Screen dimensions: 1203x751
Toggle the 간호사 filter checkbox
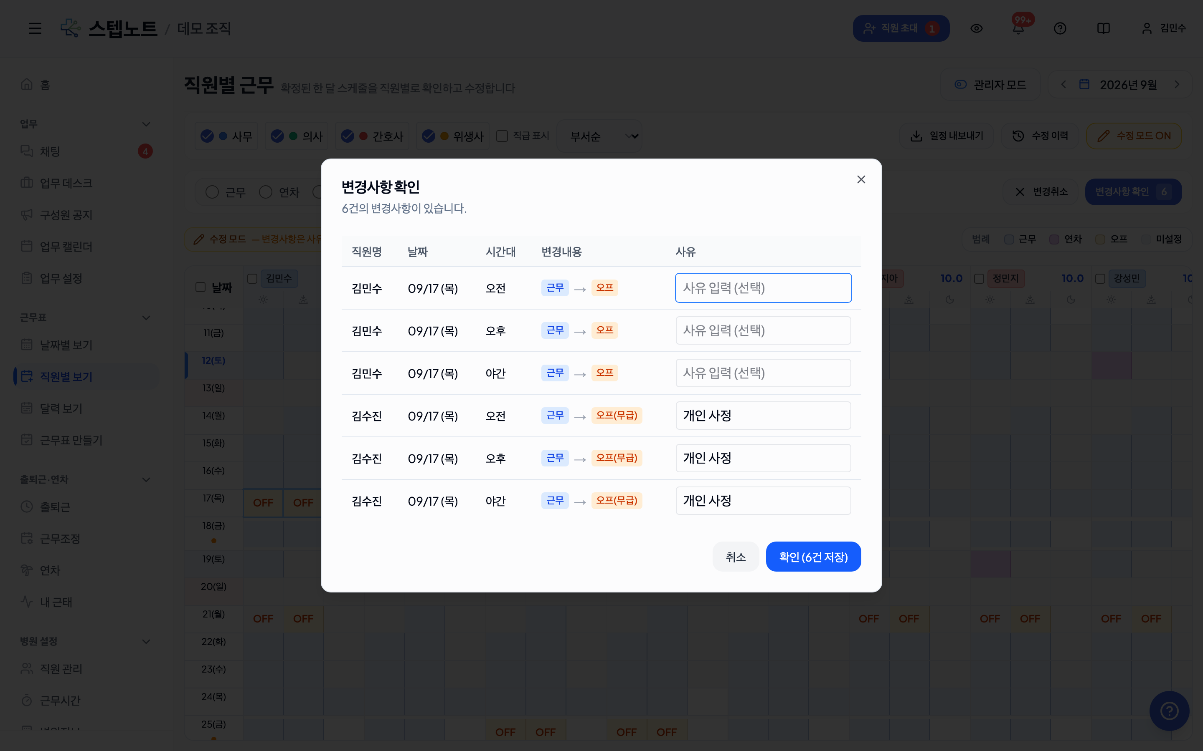[x=348, y=136]
